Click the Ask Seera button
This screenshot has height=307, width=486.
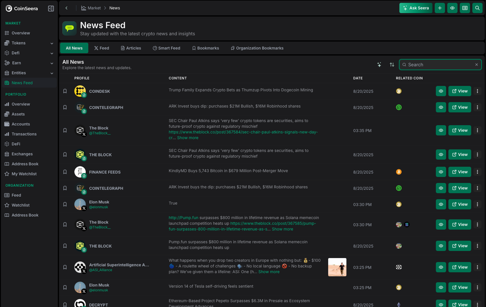pyautogui.click(x=416, y=8)
